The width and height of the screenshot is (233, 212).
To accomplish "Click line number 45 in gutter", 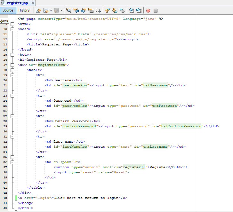I will coord(5,208).
